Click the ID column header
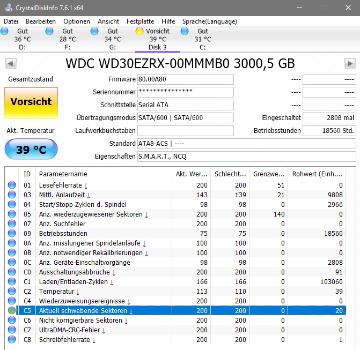This screenshot has height=350, width=360. point(27,174)
